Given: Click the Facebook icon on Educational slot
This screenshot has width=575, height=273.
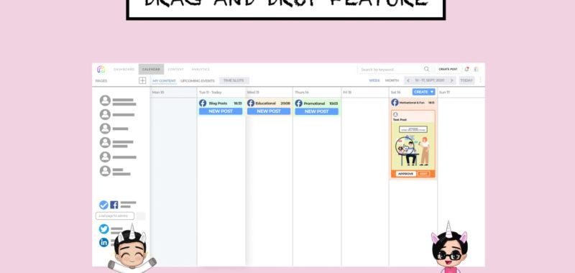Looking at the screenshot, I should (251, 103).
